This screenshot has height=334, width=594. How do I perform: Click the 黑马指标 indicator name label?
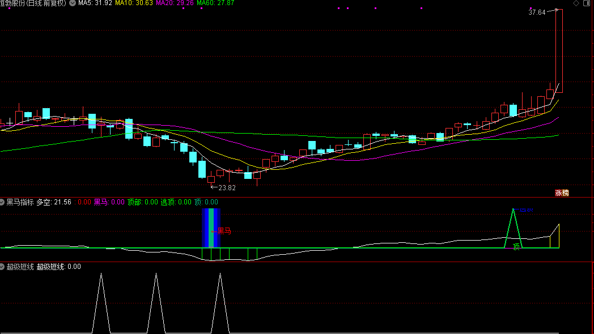pos(20,202)
